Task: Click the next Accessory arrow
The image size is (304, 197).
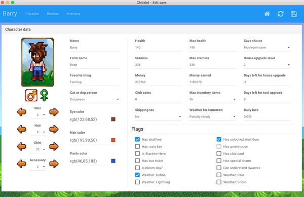Action: click(54, 164)
